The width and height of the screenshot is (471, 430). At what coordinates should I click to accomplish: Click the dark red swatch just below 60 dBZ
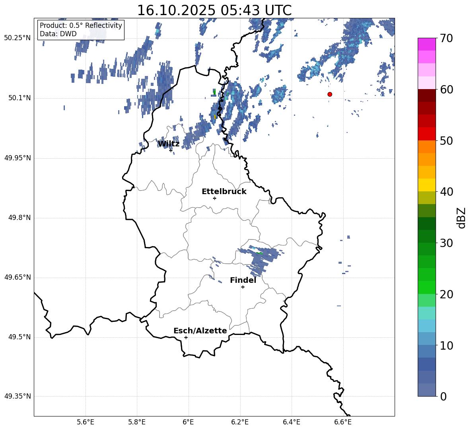426,95
